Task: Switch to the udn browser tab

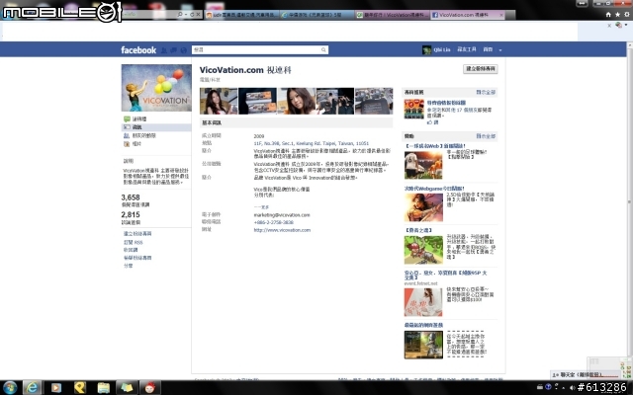Action: (242, 15)
